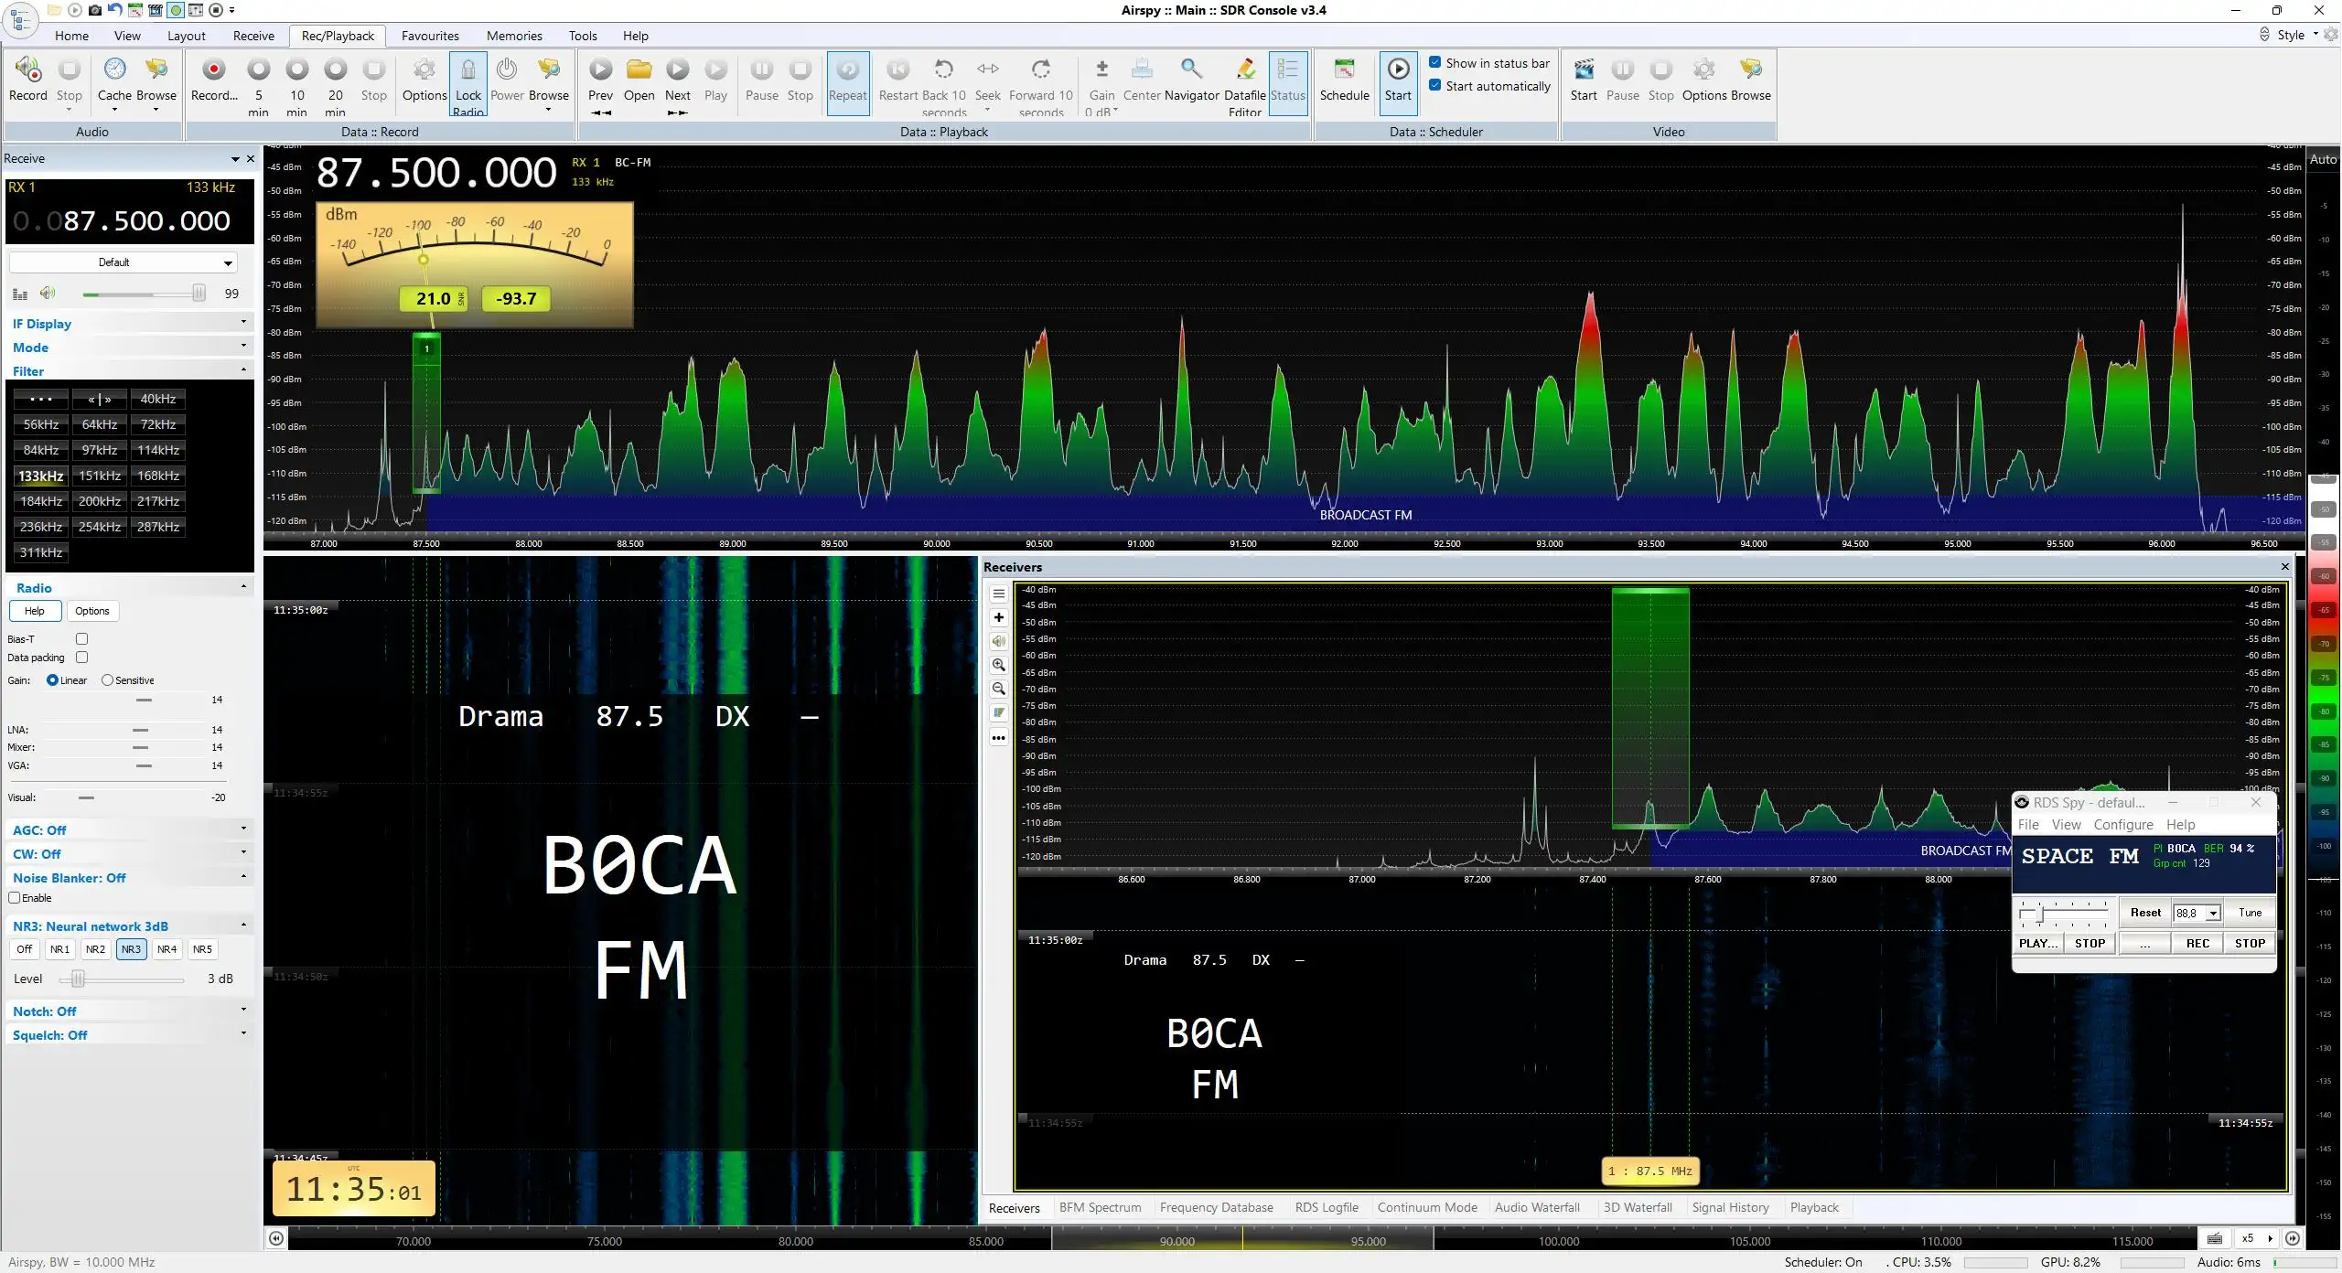Image resolution: width=2342 pixels, height=1273 pixels.
Task: Open the Default profile dropdown
Action: (124, 262)
